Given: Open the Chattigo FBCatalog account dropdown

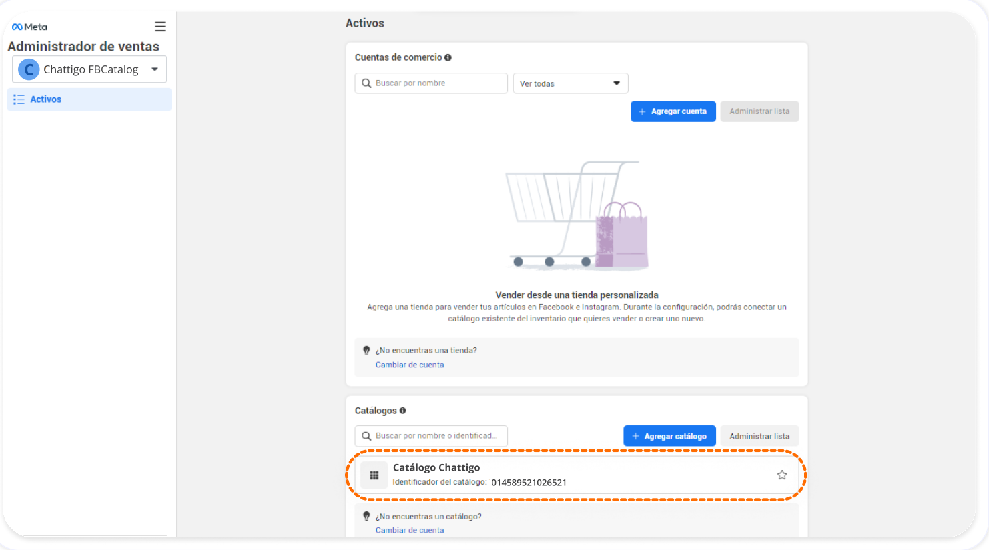Looking at the screenshot, I should [x=155, y=69].
